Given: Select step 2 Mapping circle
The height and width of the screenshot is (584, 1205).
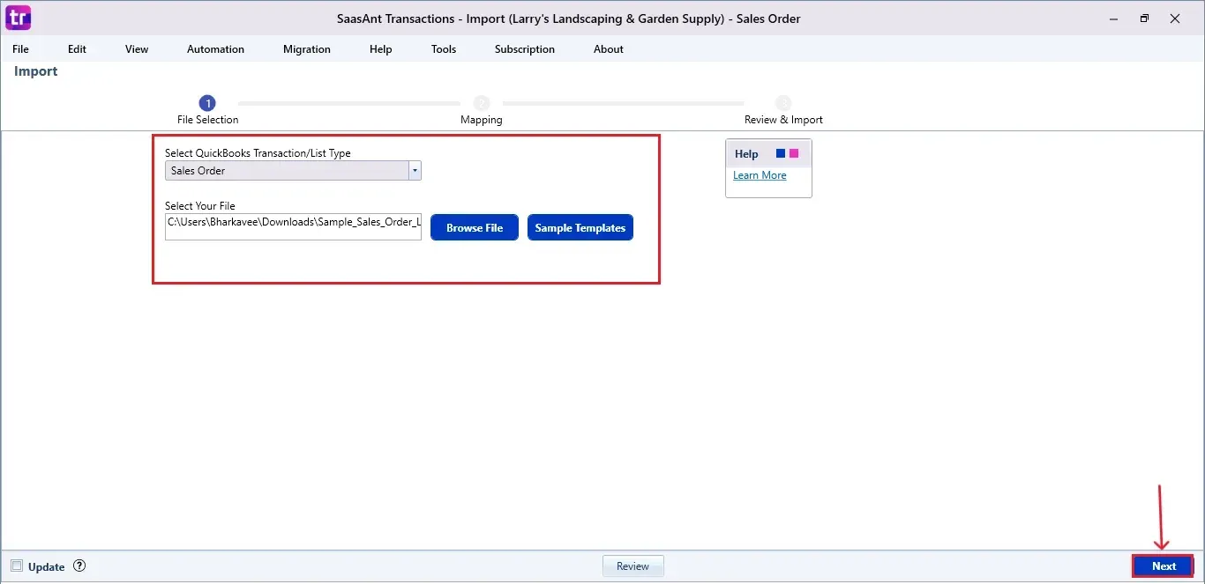Looking at the screenshot, I should click(482, 103).
